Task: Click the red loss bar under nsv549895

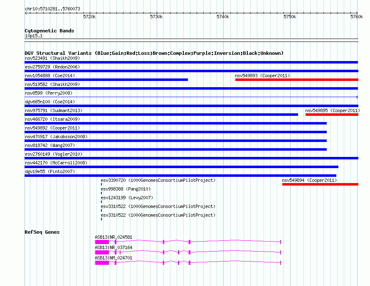Action: pos(332,115)
